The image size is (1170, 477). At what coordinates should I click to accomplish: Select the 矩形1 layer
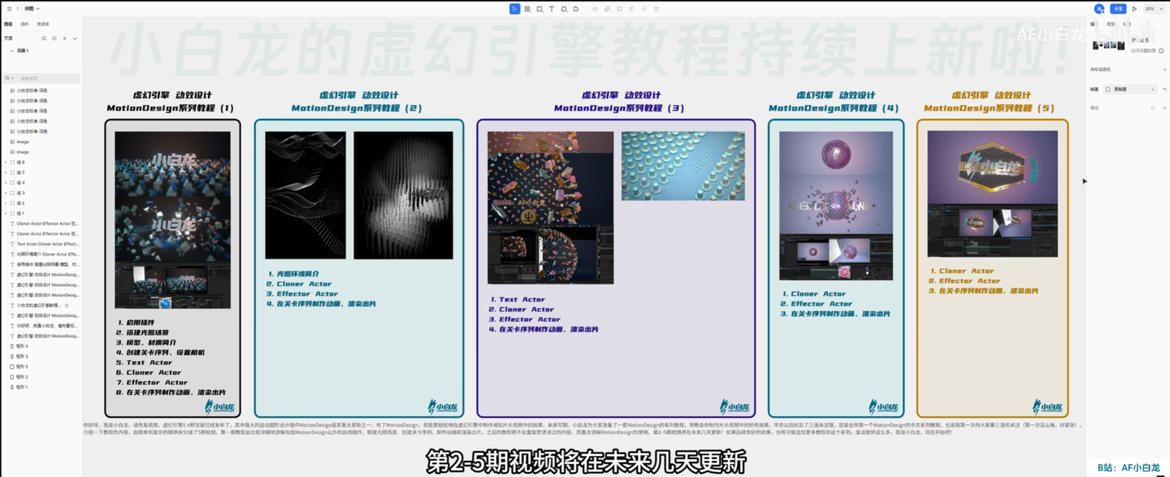[x=20, y=387]
